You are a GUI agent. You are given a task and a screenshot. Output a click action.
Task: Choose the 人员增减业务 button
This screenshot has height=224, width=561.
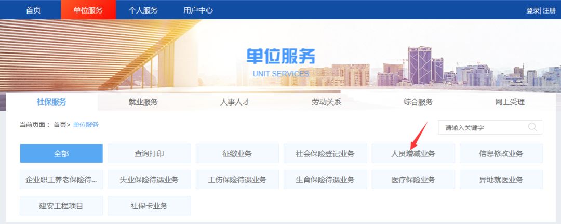pyautogui.click(x=413, y=153)
